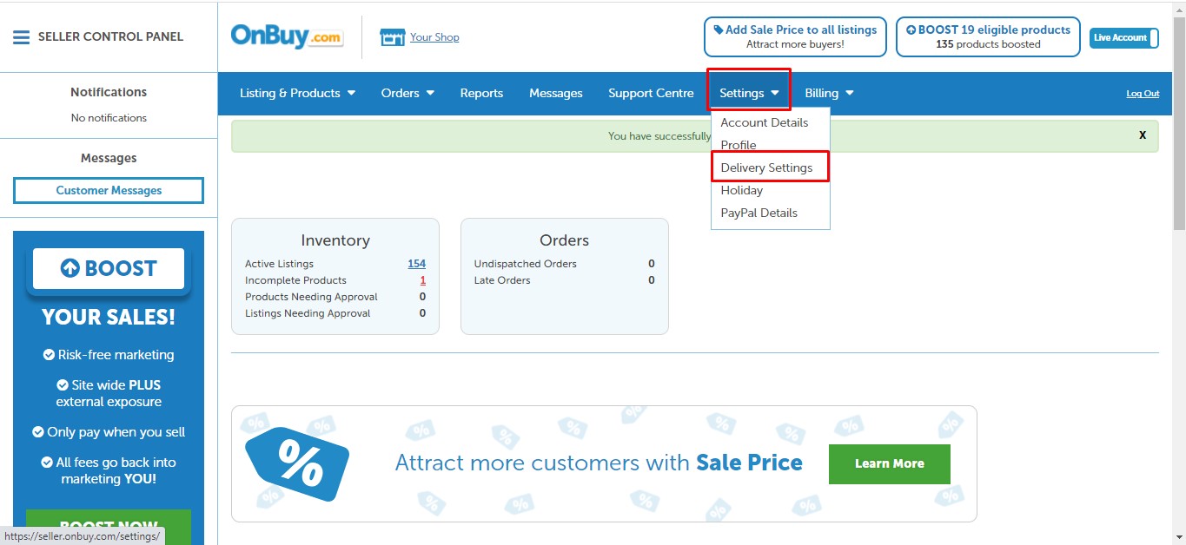Click the OnBuy.com logo
The height and width of the screenshot is (545, 1186).
287,36
